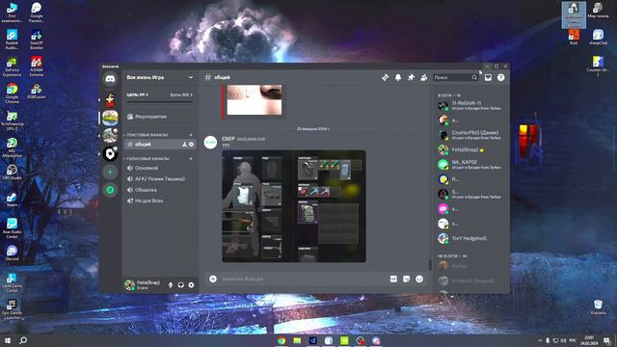
Task: Open Windows taskbar search icon
Action: coord(23,340)
